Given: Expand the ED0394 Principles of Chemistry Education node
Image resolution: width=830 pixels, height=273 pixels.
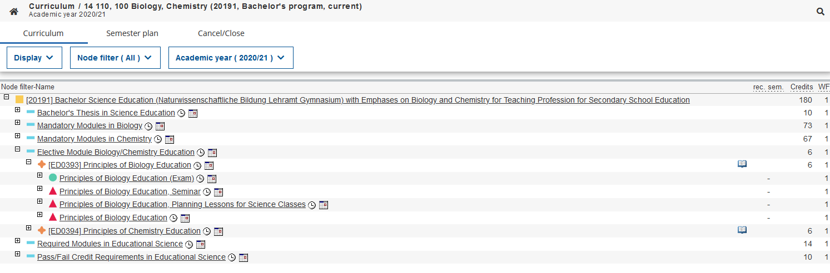Looking at the screenshot, I should pyautogui.click(x=28, y=228).
